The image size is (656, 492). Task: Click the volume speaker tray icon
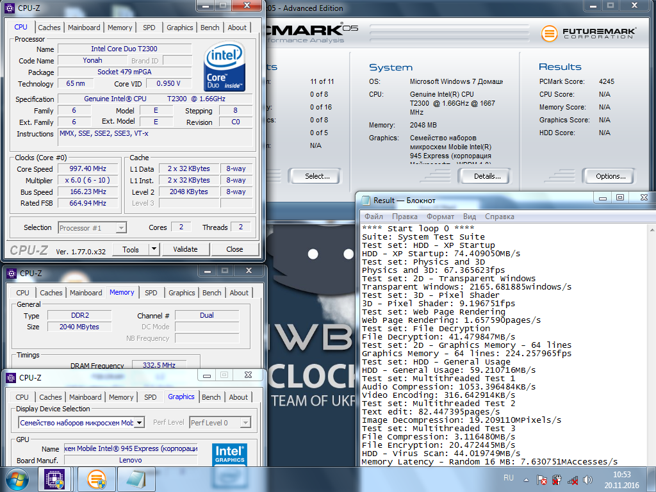(588, 480)
